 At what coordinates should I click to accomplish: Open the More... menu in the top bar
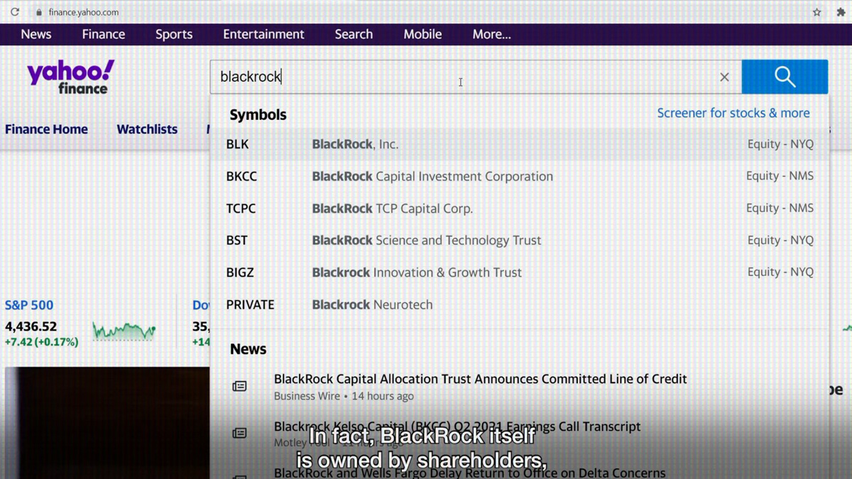491,34
